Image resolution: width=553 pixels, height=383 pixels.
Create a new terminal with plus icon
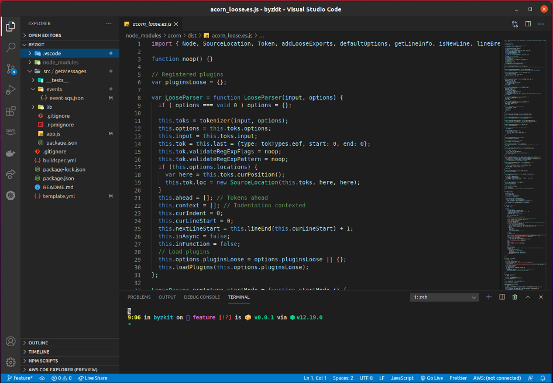[489, 297]
